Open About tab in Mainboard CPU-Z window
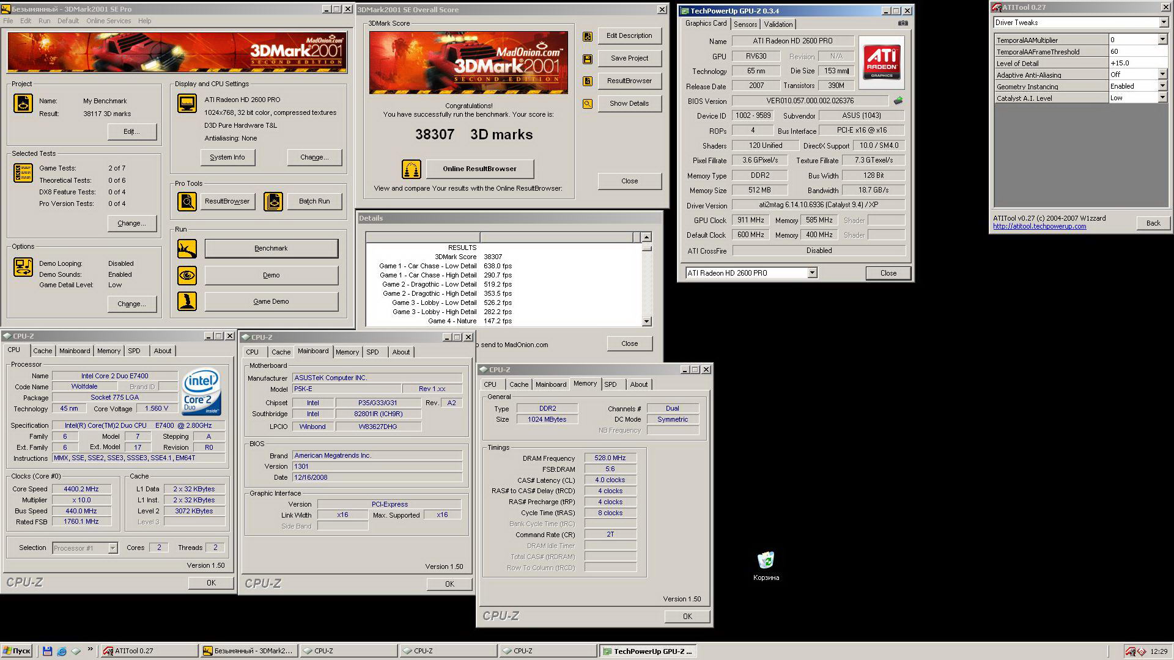Viewport: 1174px width, 660px height. [x=401, y=352]
